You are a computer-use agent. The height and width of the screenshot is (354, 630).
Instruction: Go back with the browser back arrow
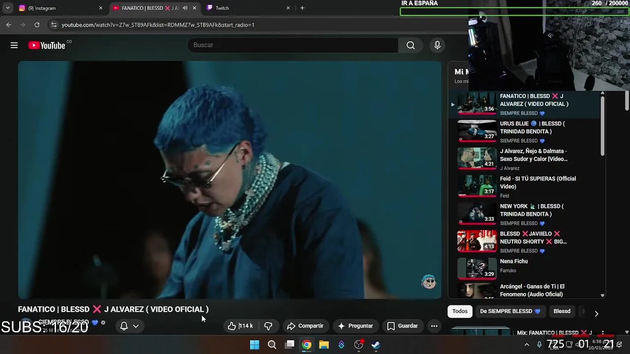(x=9, y=25)
